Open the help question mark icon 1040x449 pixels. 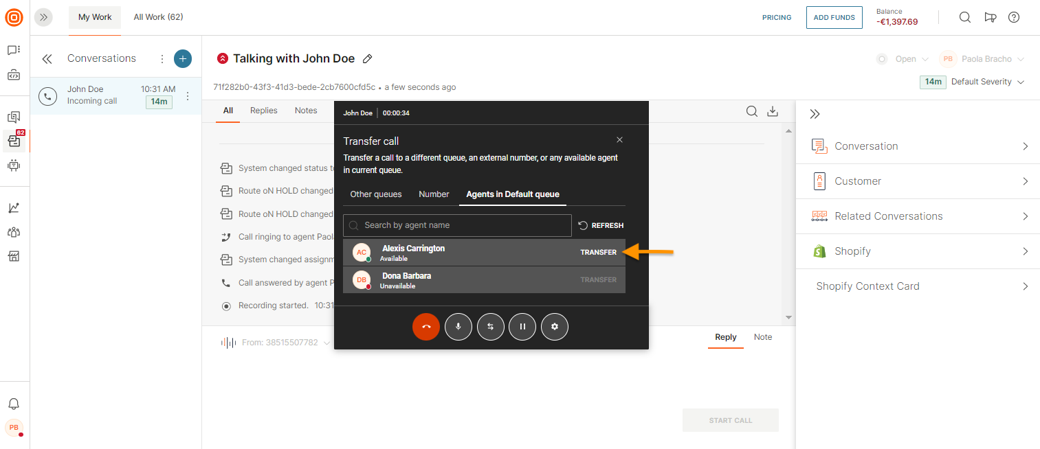(1014, 17)
